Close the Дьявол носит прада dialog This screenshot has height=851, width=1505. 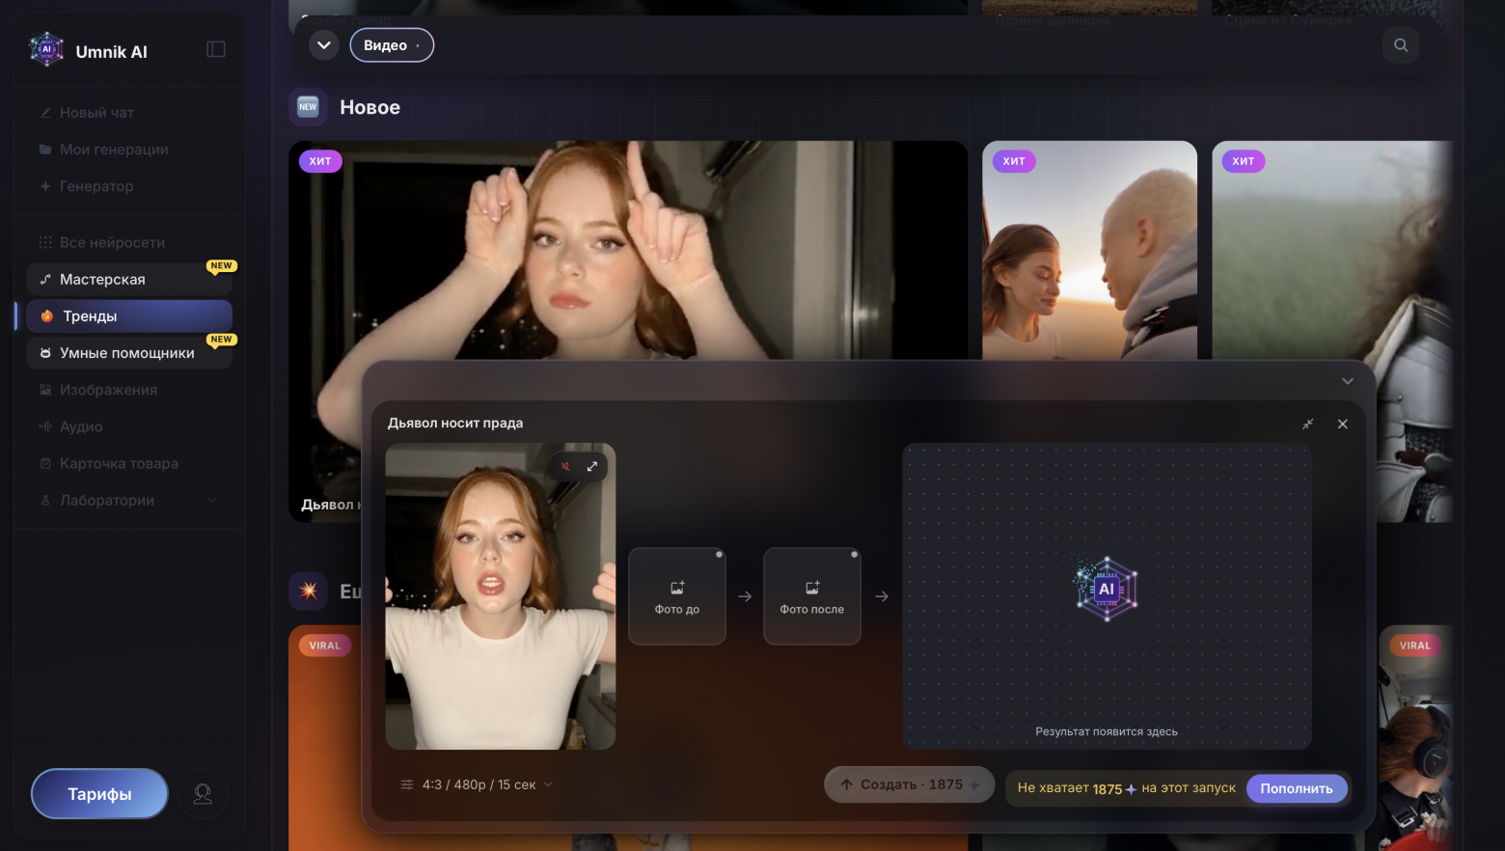click(1343, 424)
